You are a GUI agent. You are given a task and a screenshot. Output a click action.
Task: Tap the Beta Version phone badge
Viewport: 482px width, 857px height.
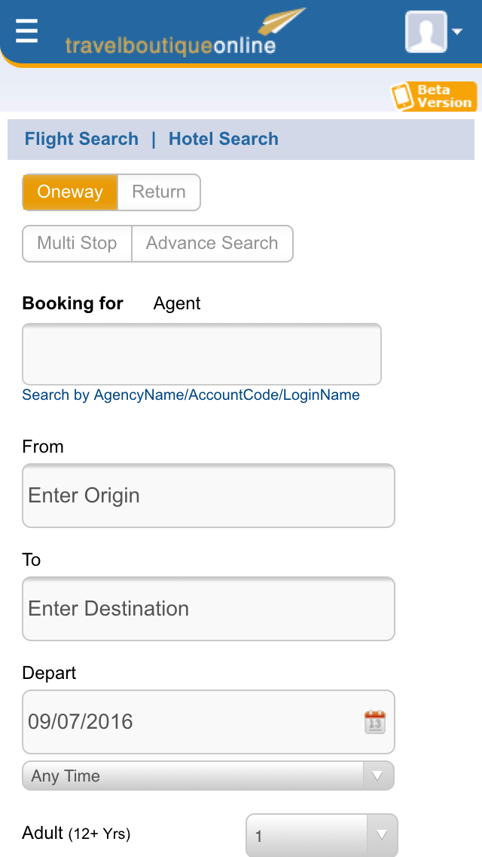pyautogui.click(x=434, y=97)
